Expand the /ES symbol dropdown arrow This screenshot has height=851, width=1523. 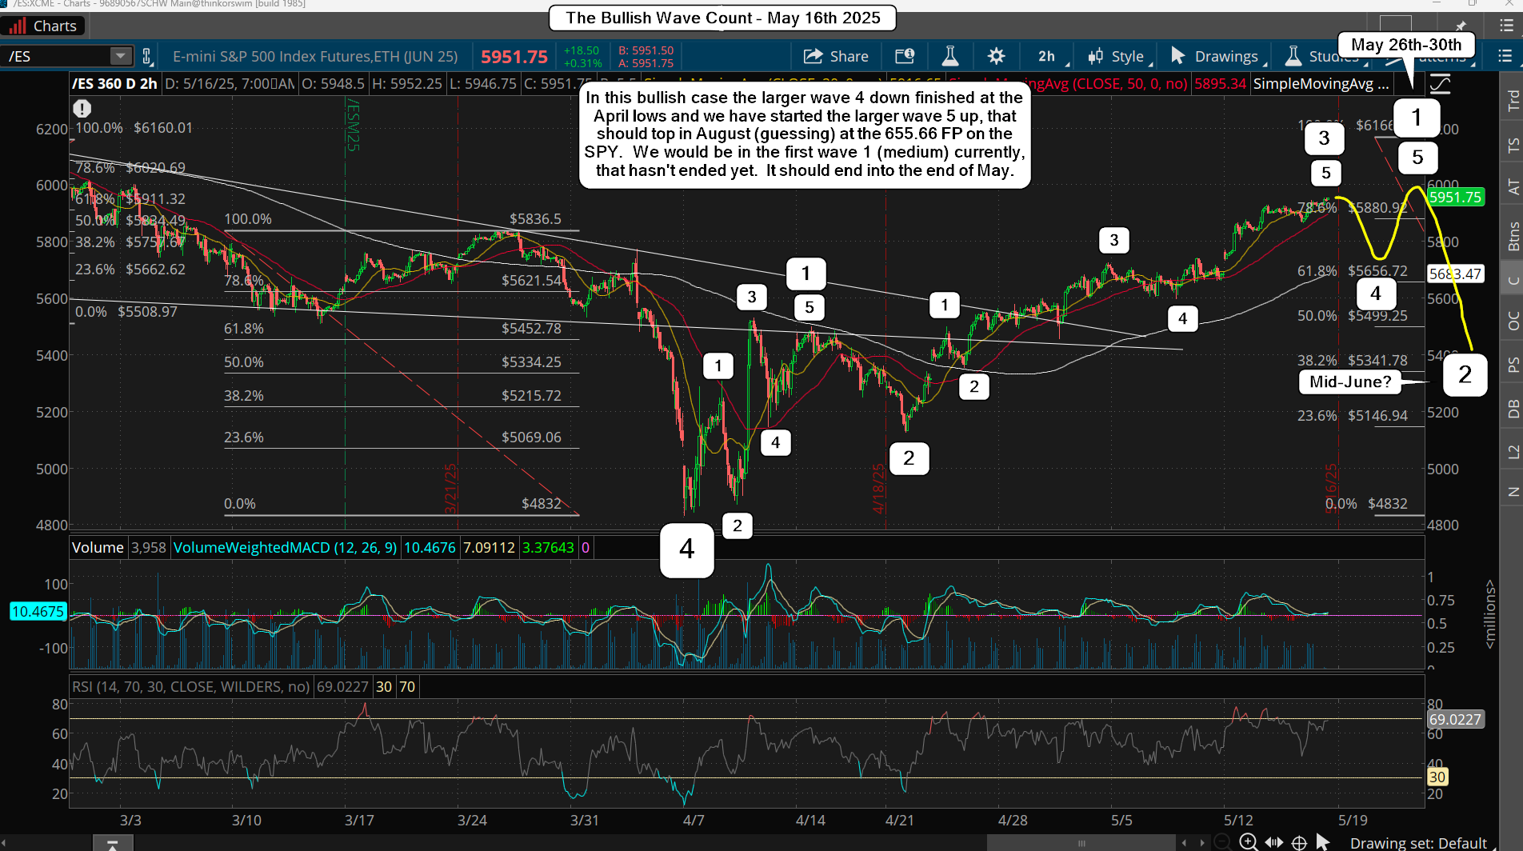[121, 56]
